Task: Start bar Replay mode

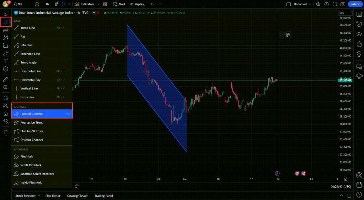Action: [x=137, y=4]
